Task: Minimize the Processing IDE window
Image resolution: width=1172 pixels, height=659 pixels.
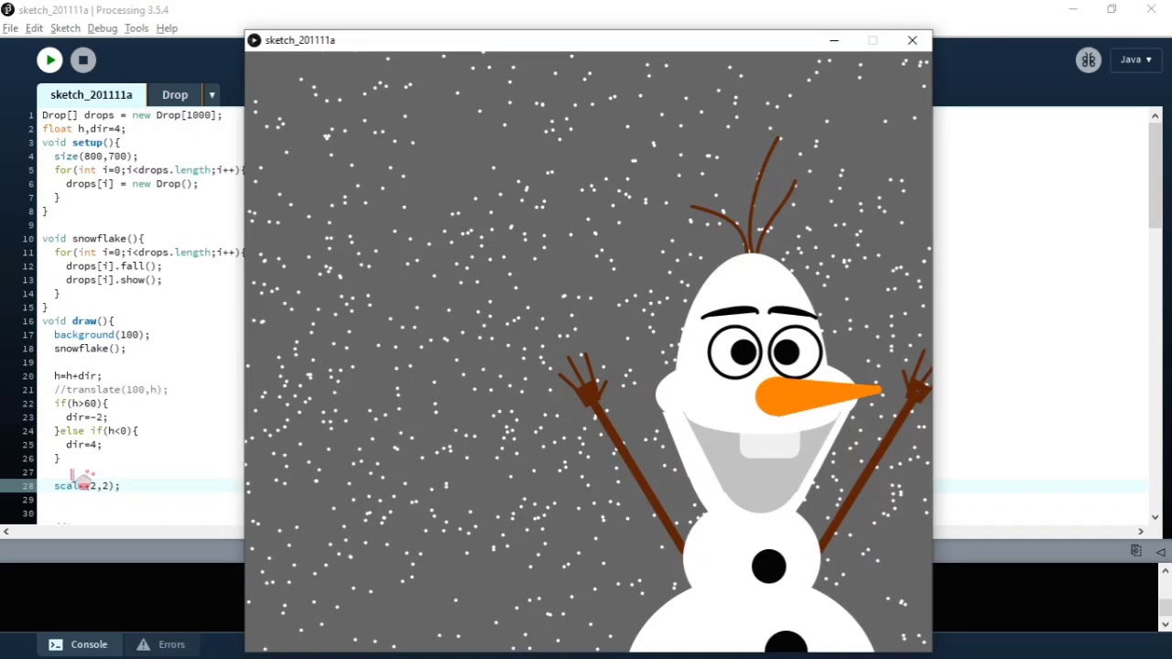Action: [x=1072, y=9]
